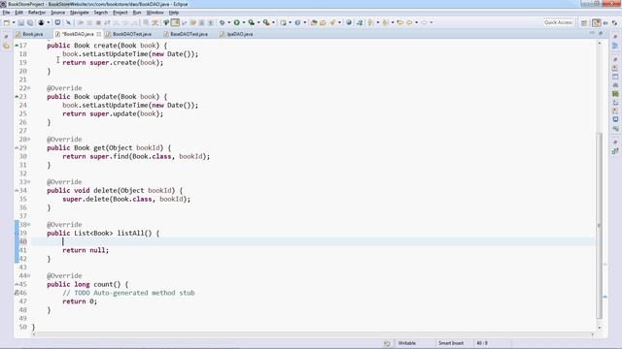
Task: Open the Navigate menu
Action: [80, 13]
